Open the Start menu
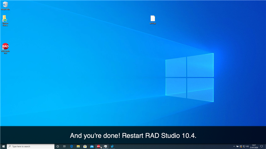 pyautogui.click(x=3, y=147)
